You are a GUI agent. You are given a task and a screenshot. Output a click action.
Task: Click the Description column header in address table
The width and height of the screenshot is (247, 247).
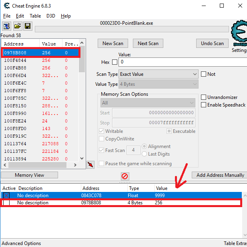pyautogui.click(x=49, y=188)
